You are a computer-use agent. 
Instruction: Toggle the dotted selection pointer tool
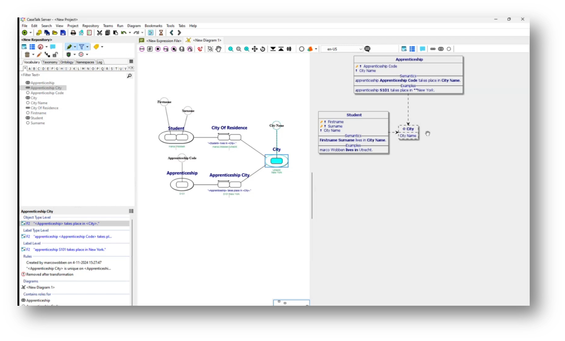coord(210,49)
